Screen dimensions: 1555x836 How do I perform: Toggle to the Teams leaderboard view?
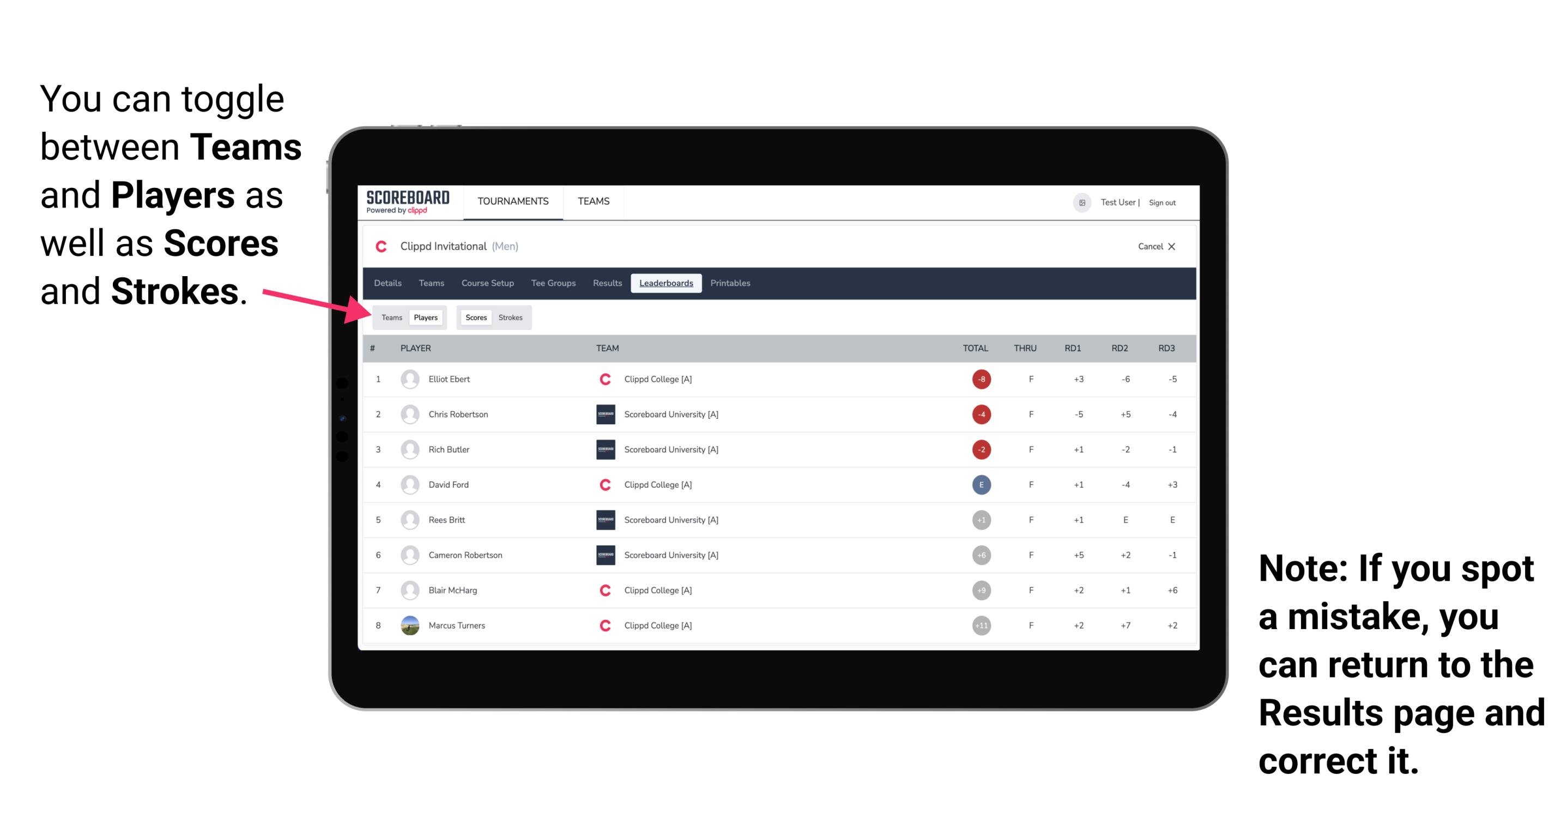[390, 317]
